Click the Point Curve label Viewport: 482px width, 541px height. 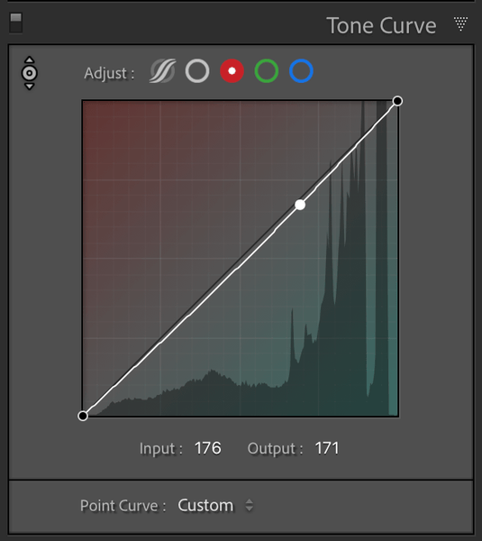tap(123, 506)
